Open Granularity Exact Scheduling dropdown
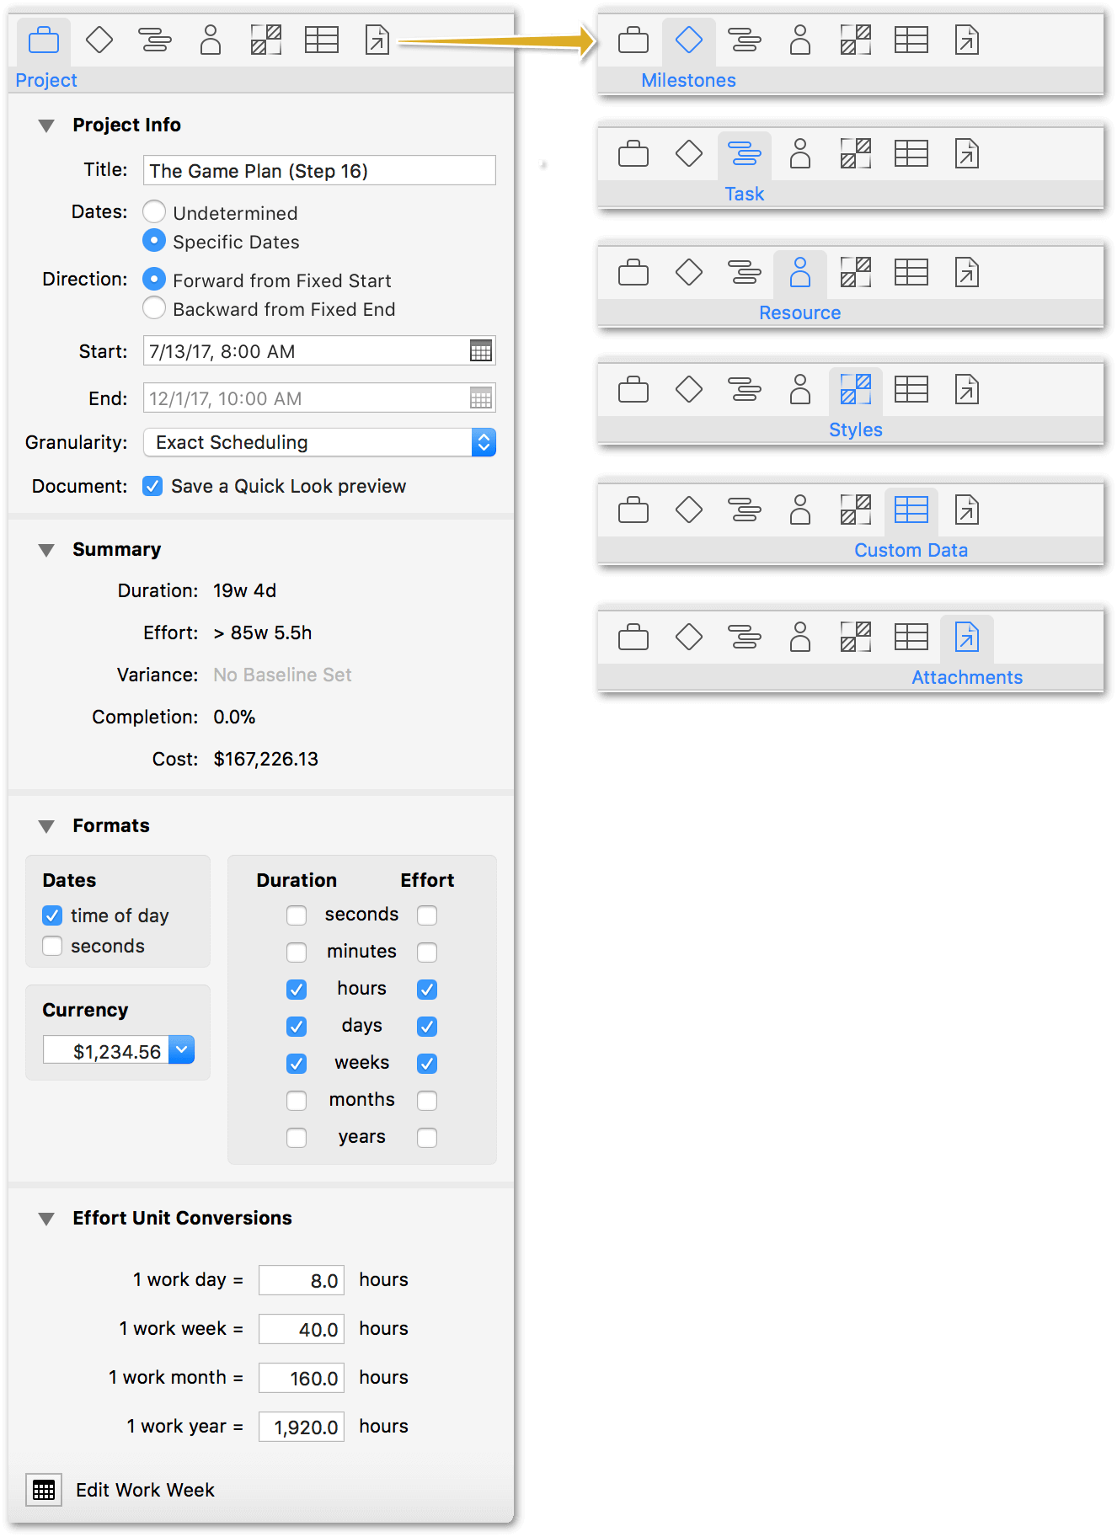1117x1537 pixels. [319, 442]
